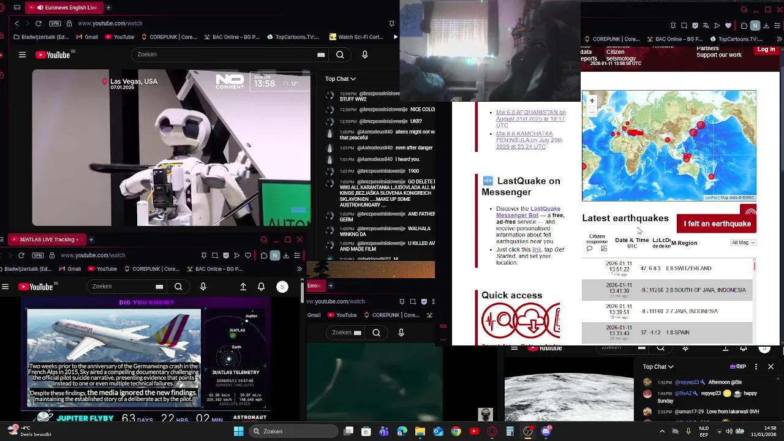Image resolution: width=784 pixels, height=441 pixels.
Task: Toggle VPN badge in Euronews window address bar
Action: click(56, 23)
